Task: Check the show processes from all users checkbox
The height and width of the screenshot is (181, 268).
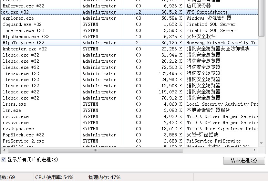Action: point(4,159)
